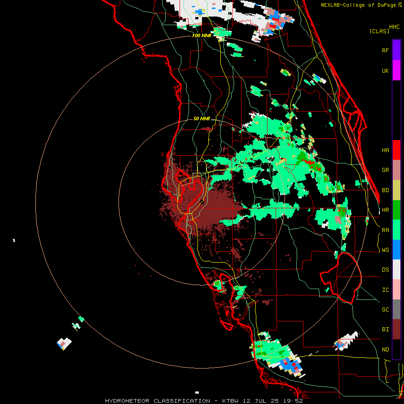Click the 'GR' legend label
Screen dimensions: 404x404
(x=385, y=170)
